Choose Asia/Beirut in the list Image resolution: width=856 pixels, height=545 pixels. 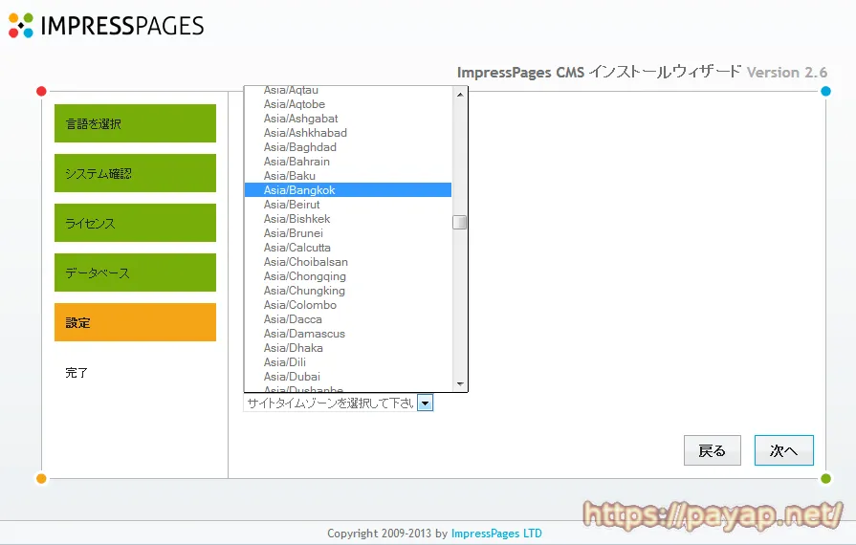348,205
